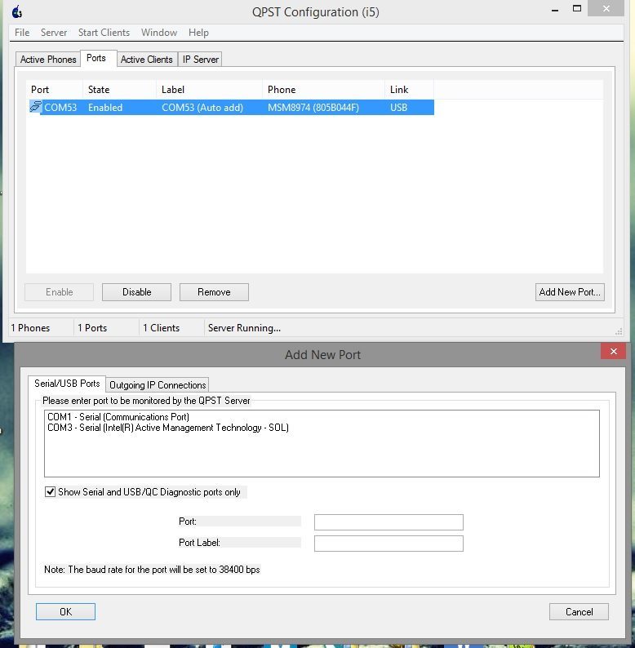Switch to the Active Phones tab
The width and height of the screenshot is (635, 648).
(x=48, y=60)
